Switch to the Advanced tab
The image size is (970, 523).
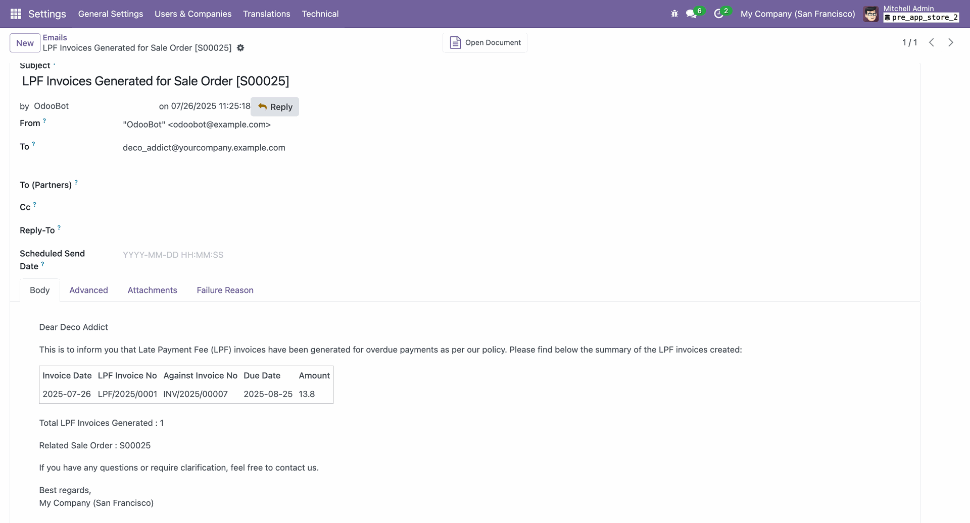88,290
